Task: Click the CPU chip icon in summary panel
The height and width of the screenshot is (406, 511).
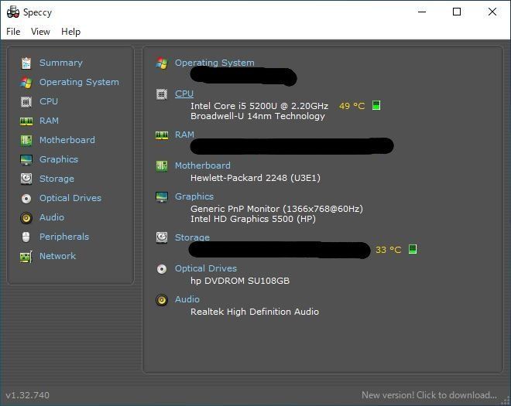Action: [x=162, y=94]
